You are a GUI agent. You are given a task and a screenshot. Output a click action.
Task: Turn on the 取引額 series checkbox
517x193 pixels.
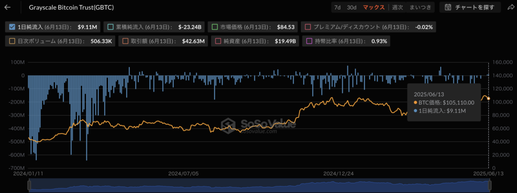(x=126, y=41)
